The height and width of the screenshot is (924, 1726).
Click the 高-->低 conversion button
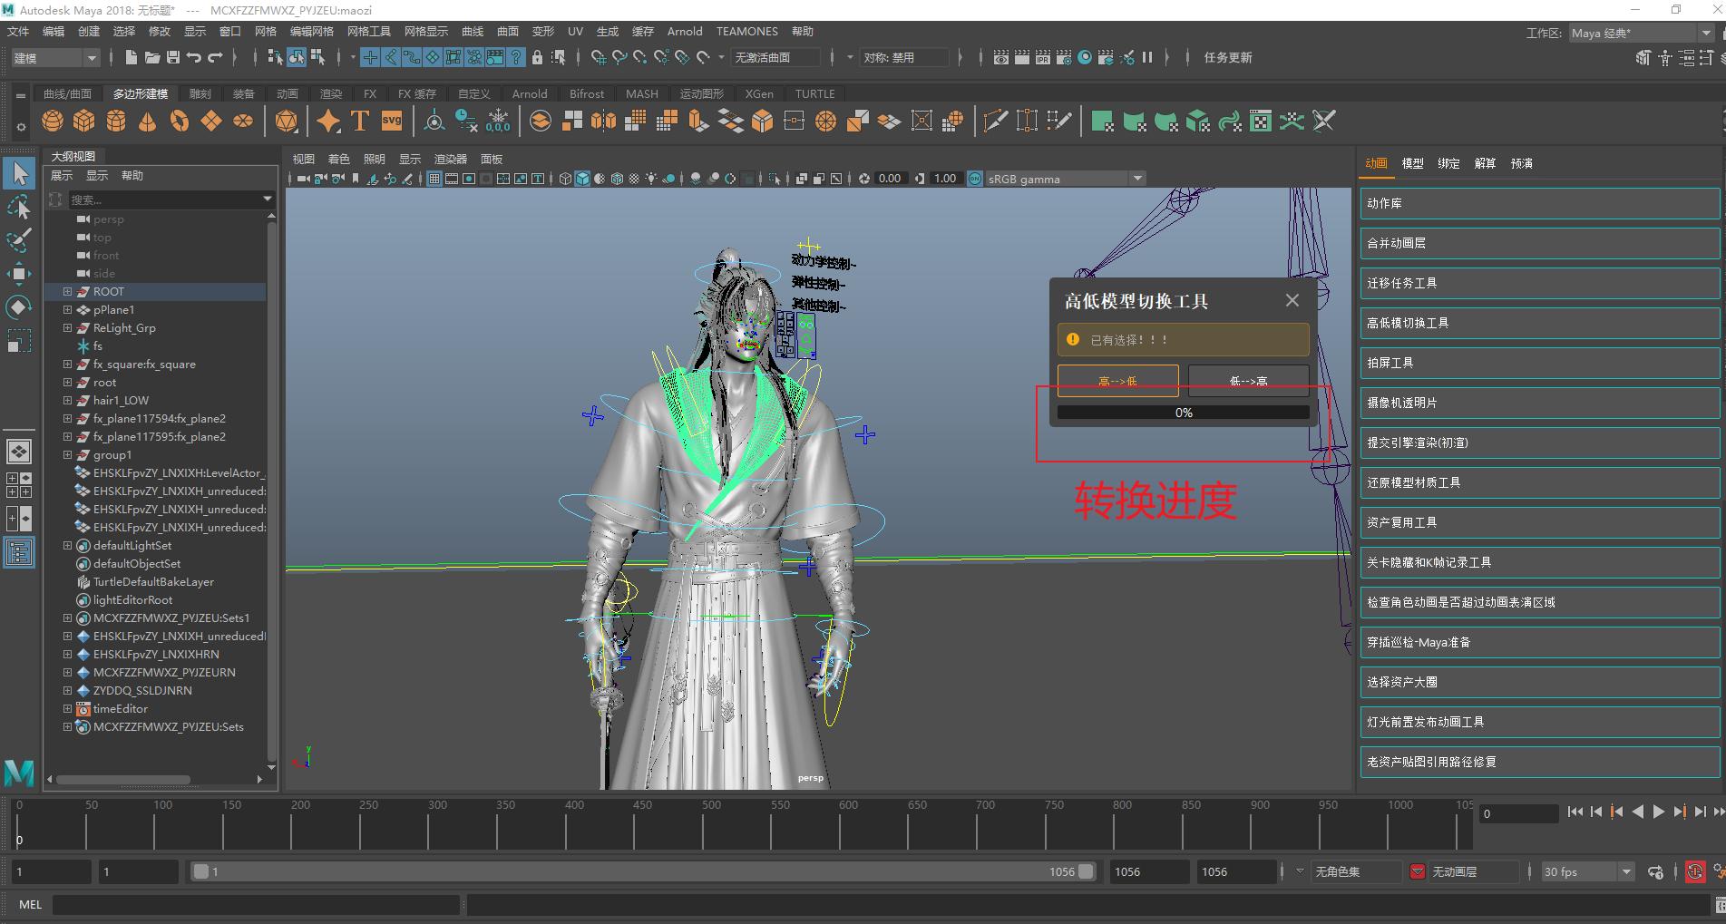1117,381
